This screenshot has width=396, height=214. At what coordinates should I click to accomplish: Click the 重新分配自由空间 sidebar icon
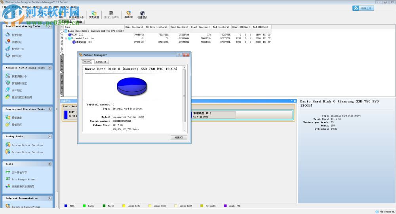pyautogui.click(x=8, y=97)
